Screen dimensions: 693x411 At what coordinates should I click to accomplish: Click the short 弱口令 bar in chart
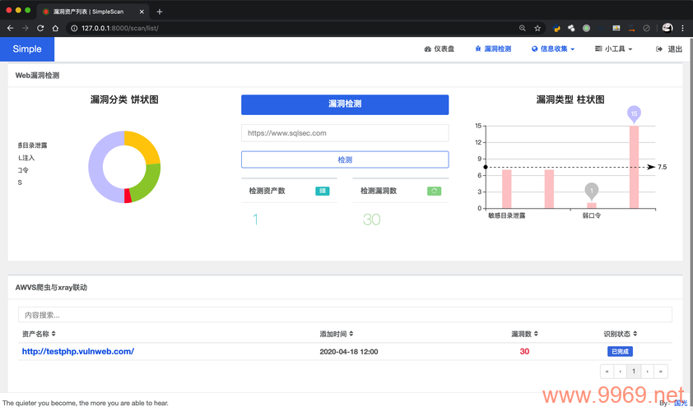point(591,205)
